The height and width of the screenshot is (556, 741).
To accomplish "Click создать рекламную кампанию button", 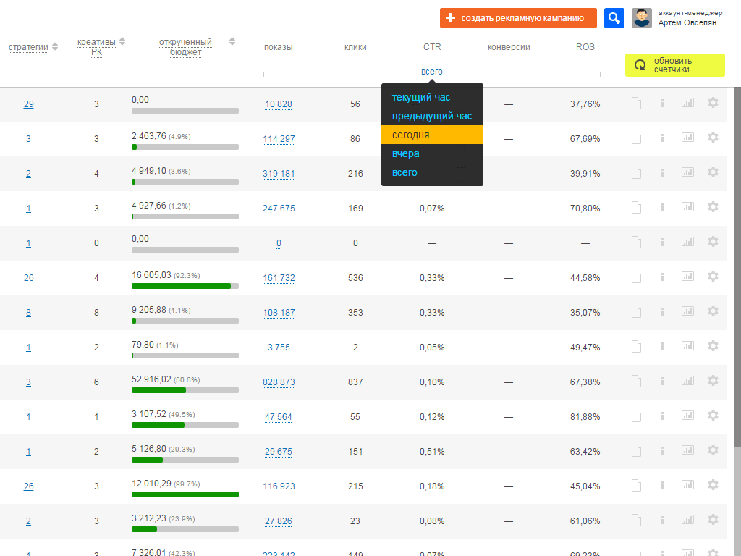I will pyautogui.click(x=518, y=18).
